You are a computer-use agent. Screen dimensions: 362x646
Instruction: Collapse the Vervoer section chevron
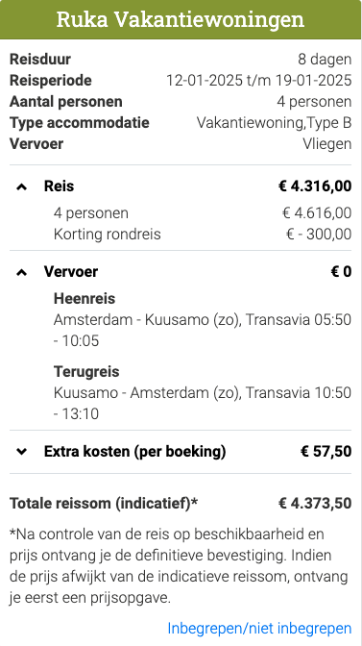[x=21, y=272]
